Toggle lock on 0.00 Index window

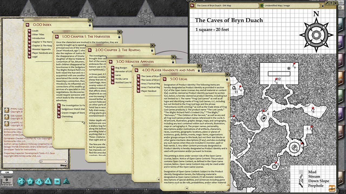click(90, 25)
